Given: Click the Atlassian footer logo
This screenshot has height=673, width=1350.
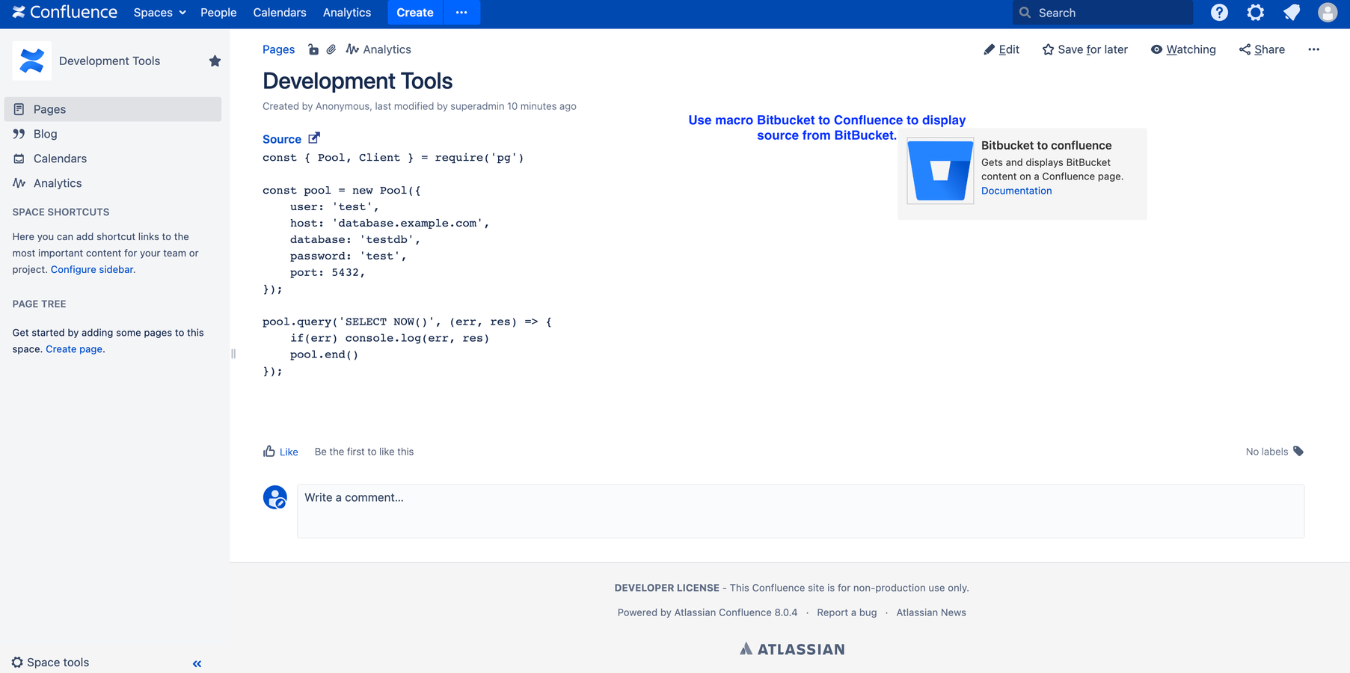Looking at the screenshot, I should tap(792, 649).
